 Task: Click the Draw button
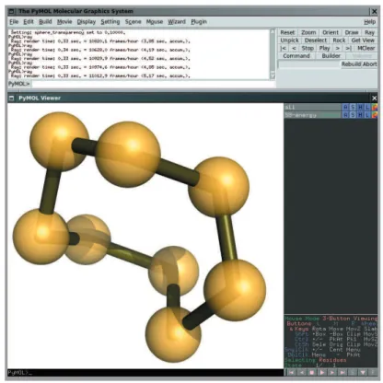(x=352, y=32)
